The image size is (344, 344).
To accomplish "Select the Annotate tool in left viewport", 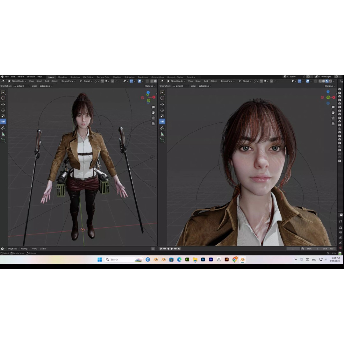I will coord(3,128).
